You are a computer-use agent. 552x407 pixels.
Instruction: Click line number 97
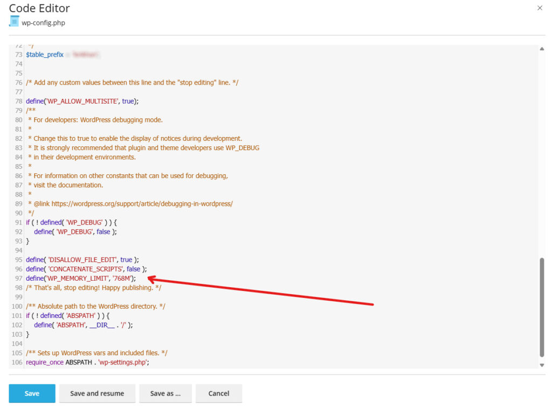pos(19,278)
